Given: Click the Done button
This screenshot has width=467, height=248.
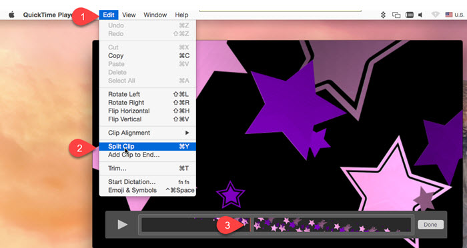Looking at the screenshot, I should pos(430,225).
